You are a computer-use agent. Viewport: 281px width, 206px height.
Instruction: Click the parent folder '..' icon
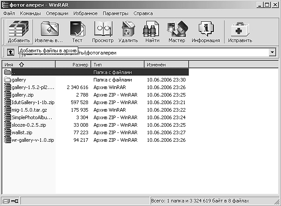(8, 72)
